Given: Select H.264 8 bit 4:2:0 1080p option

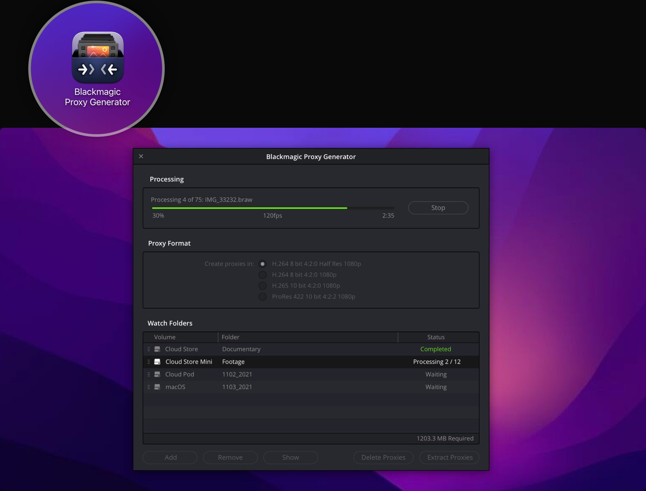Looking at the screenshot, I should tap(263, 275).
